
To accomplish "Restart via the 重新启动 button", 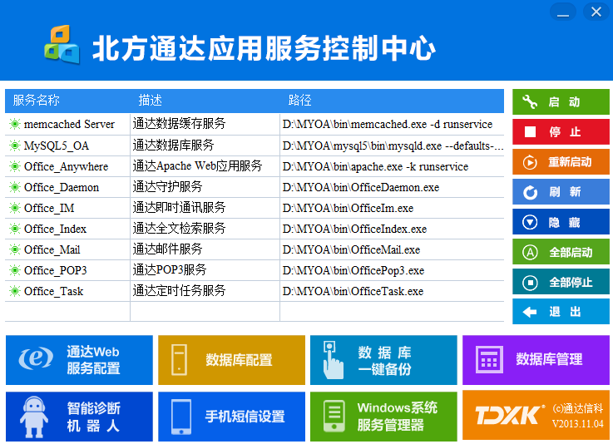I will click(x=561, y=162).
